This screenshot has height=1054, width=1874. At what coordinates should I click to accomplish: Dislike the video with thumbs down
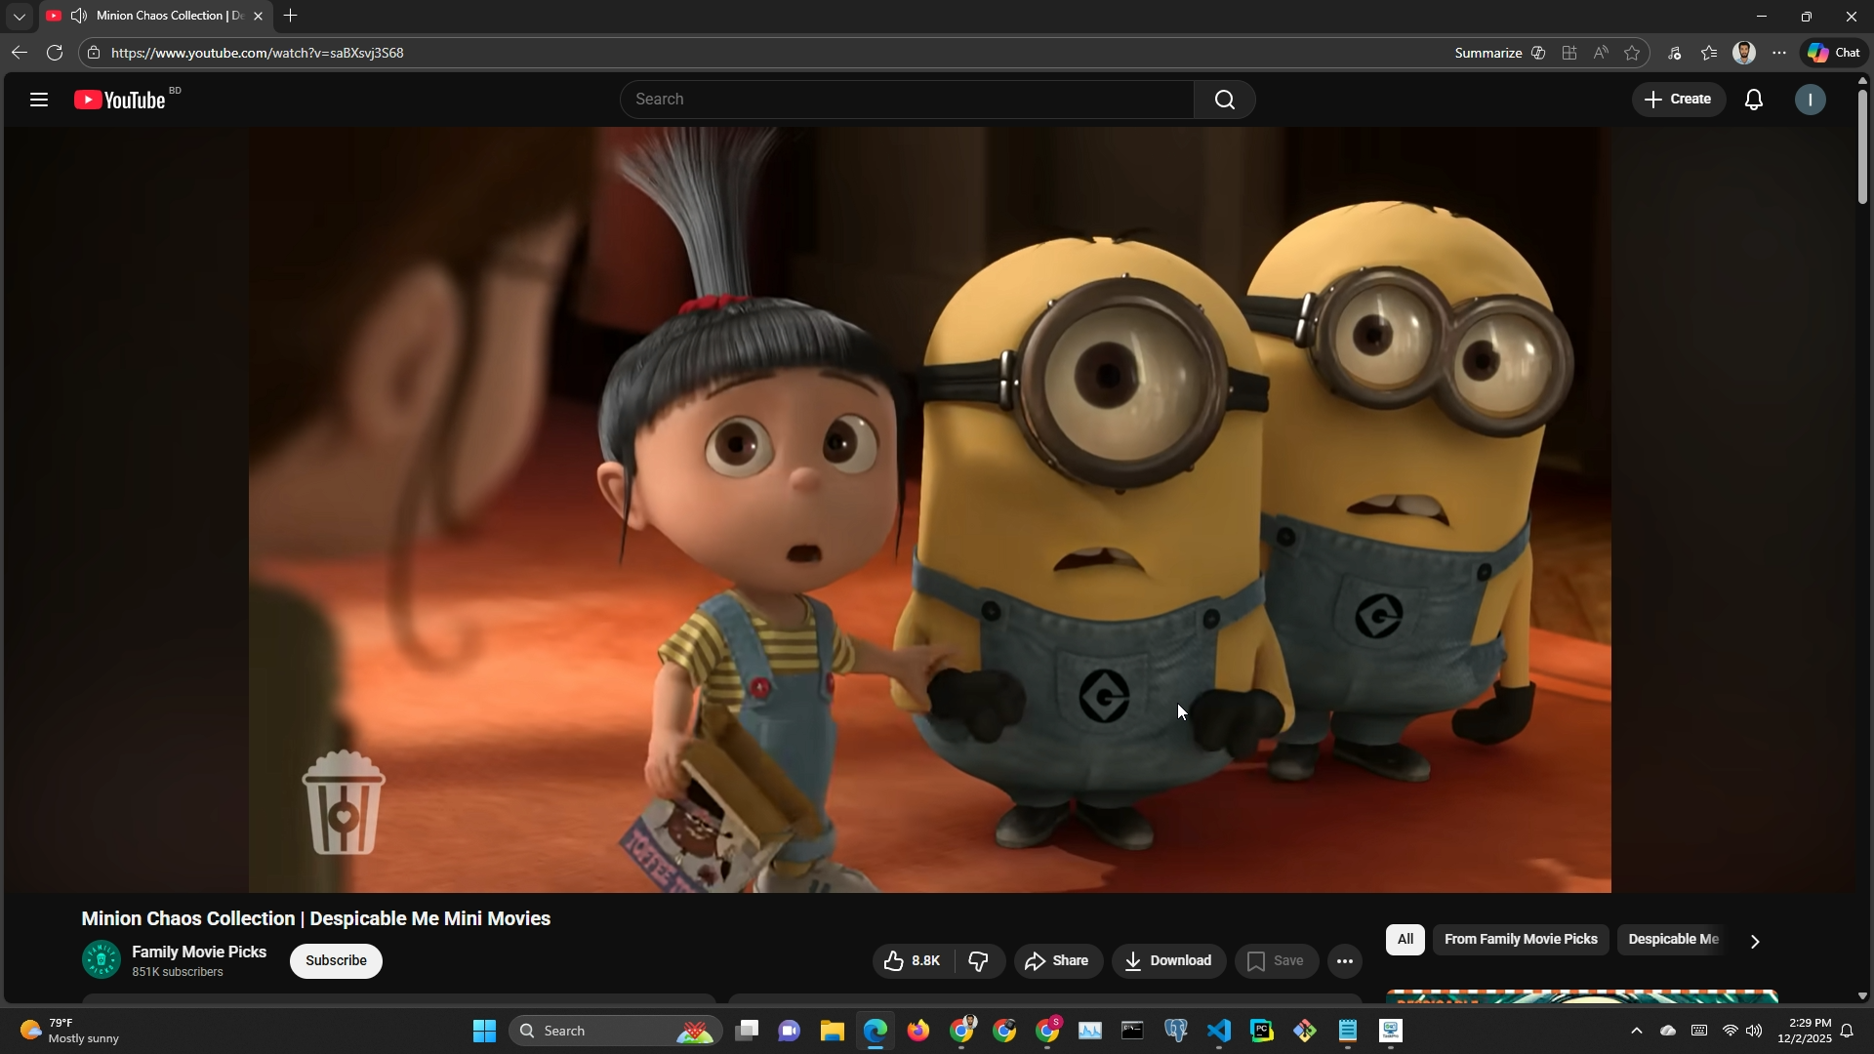coord(979,961)
